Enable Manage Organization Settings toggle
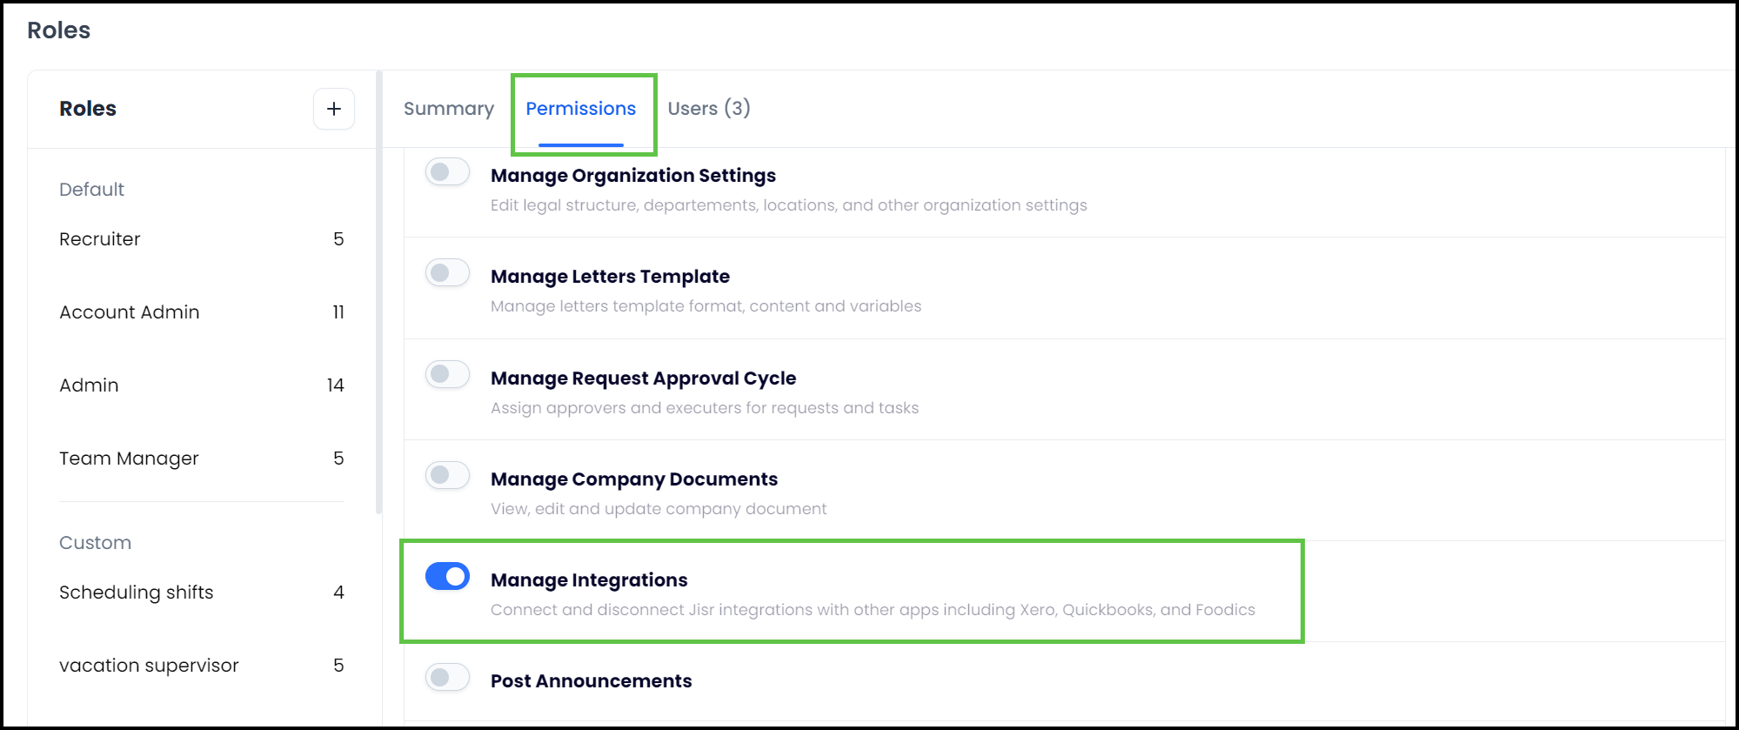 [447, 172]
